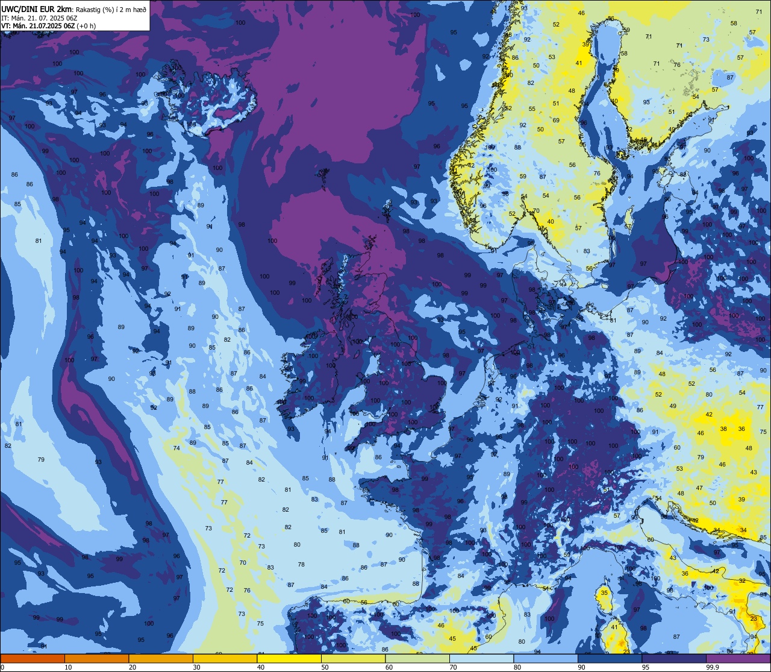Click the humidity value "74" on the map
The image size is (771, 672).
point(176,448)
